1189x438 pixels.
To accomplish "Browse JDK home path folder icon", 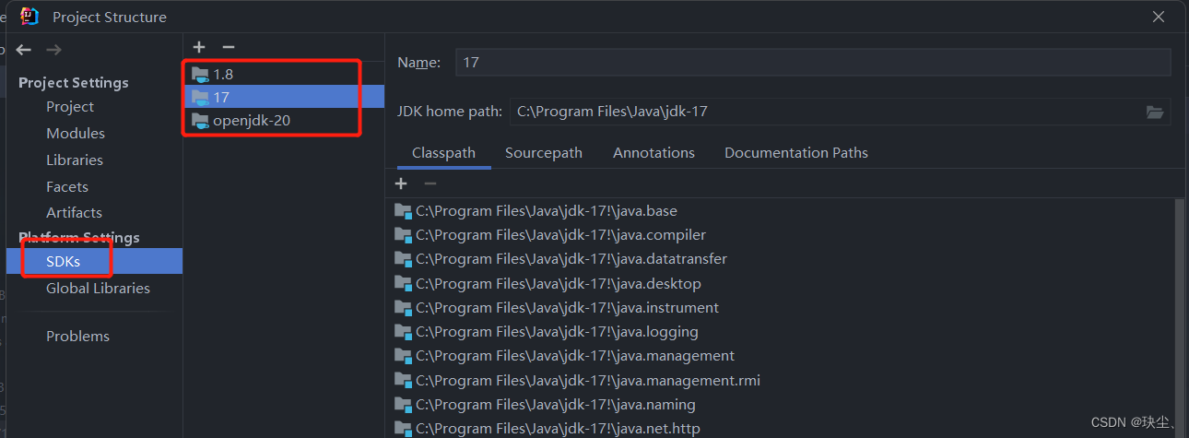I will [1155, 112].
